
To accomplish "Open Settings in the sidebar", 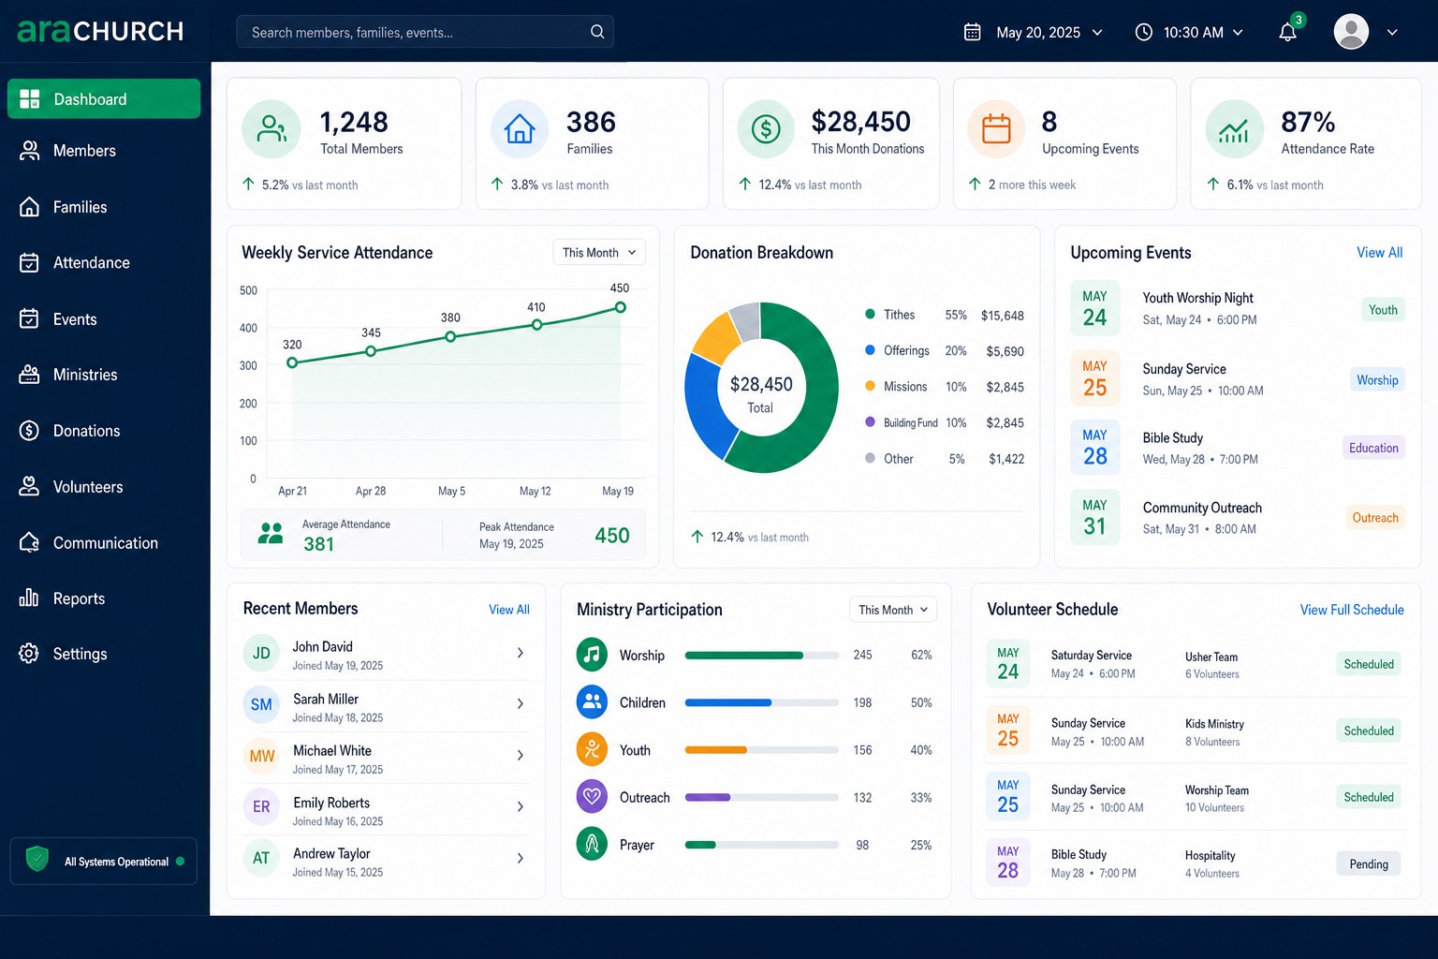I will point(104,654).
